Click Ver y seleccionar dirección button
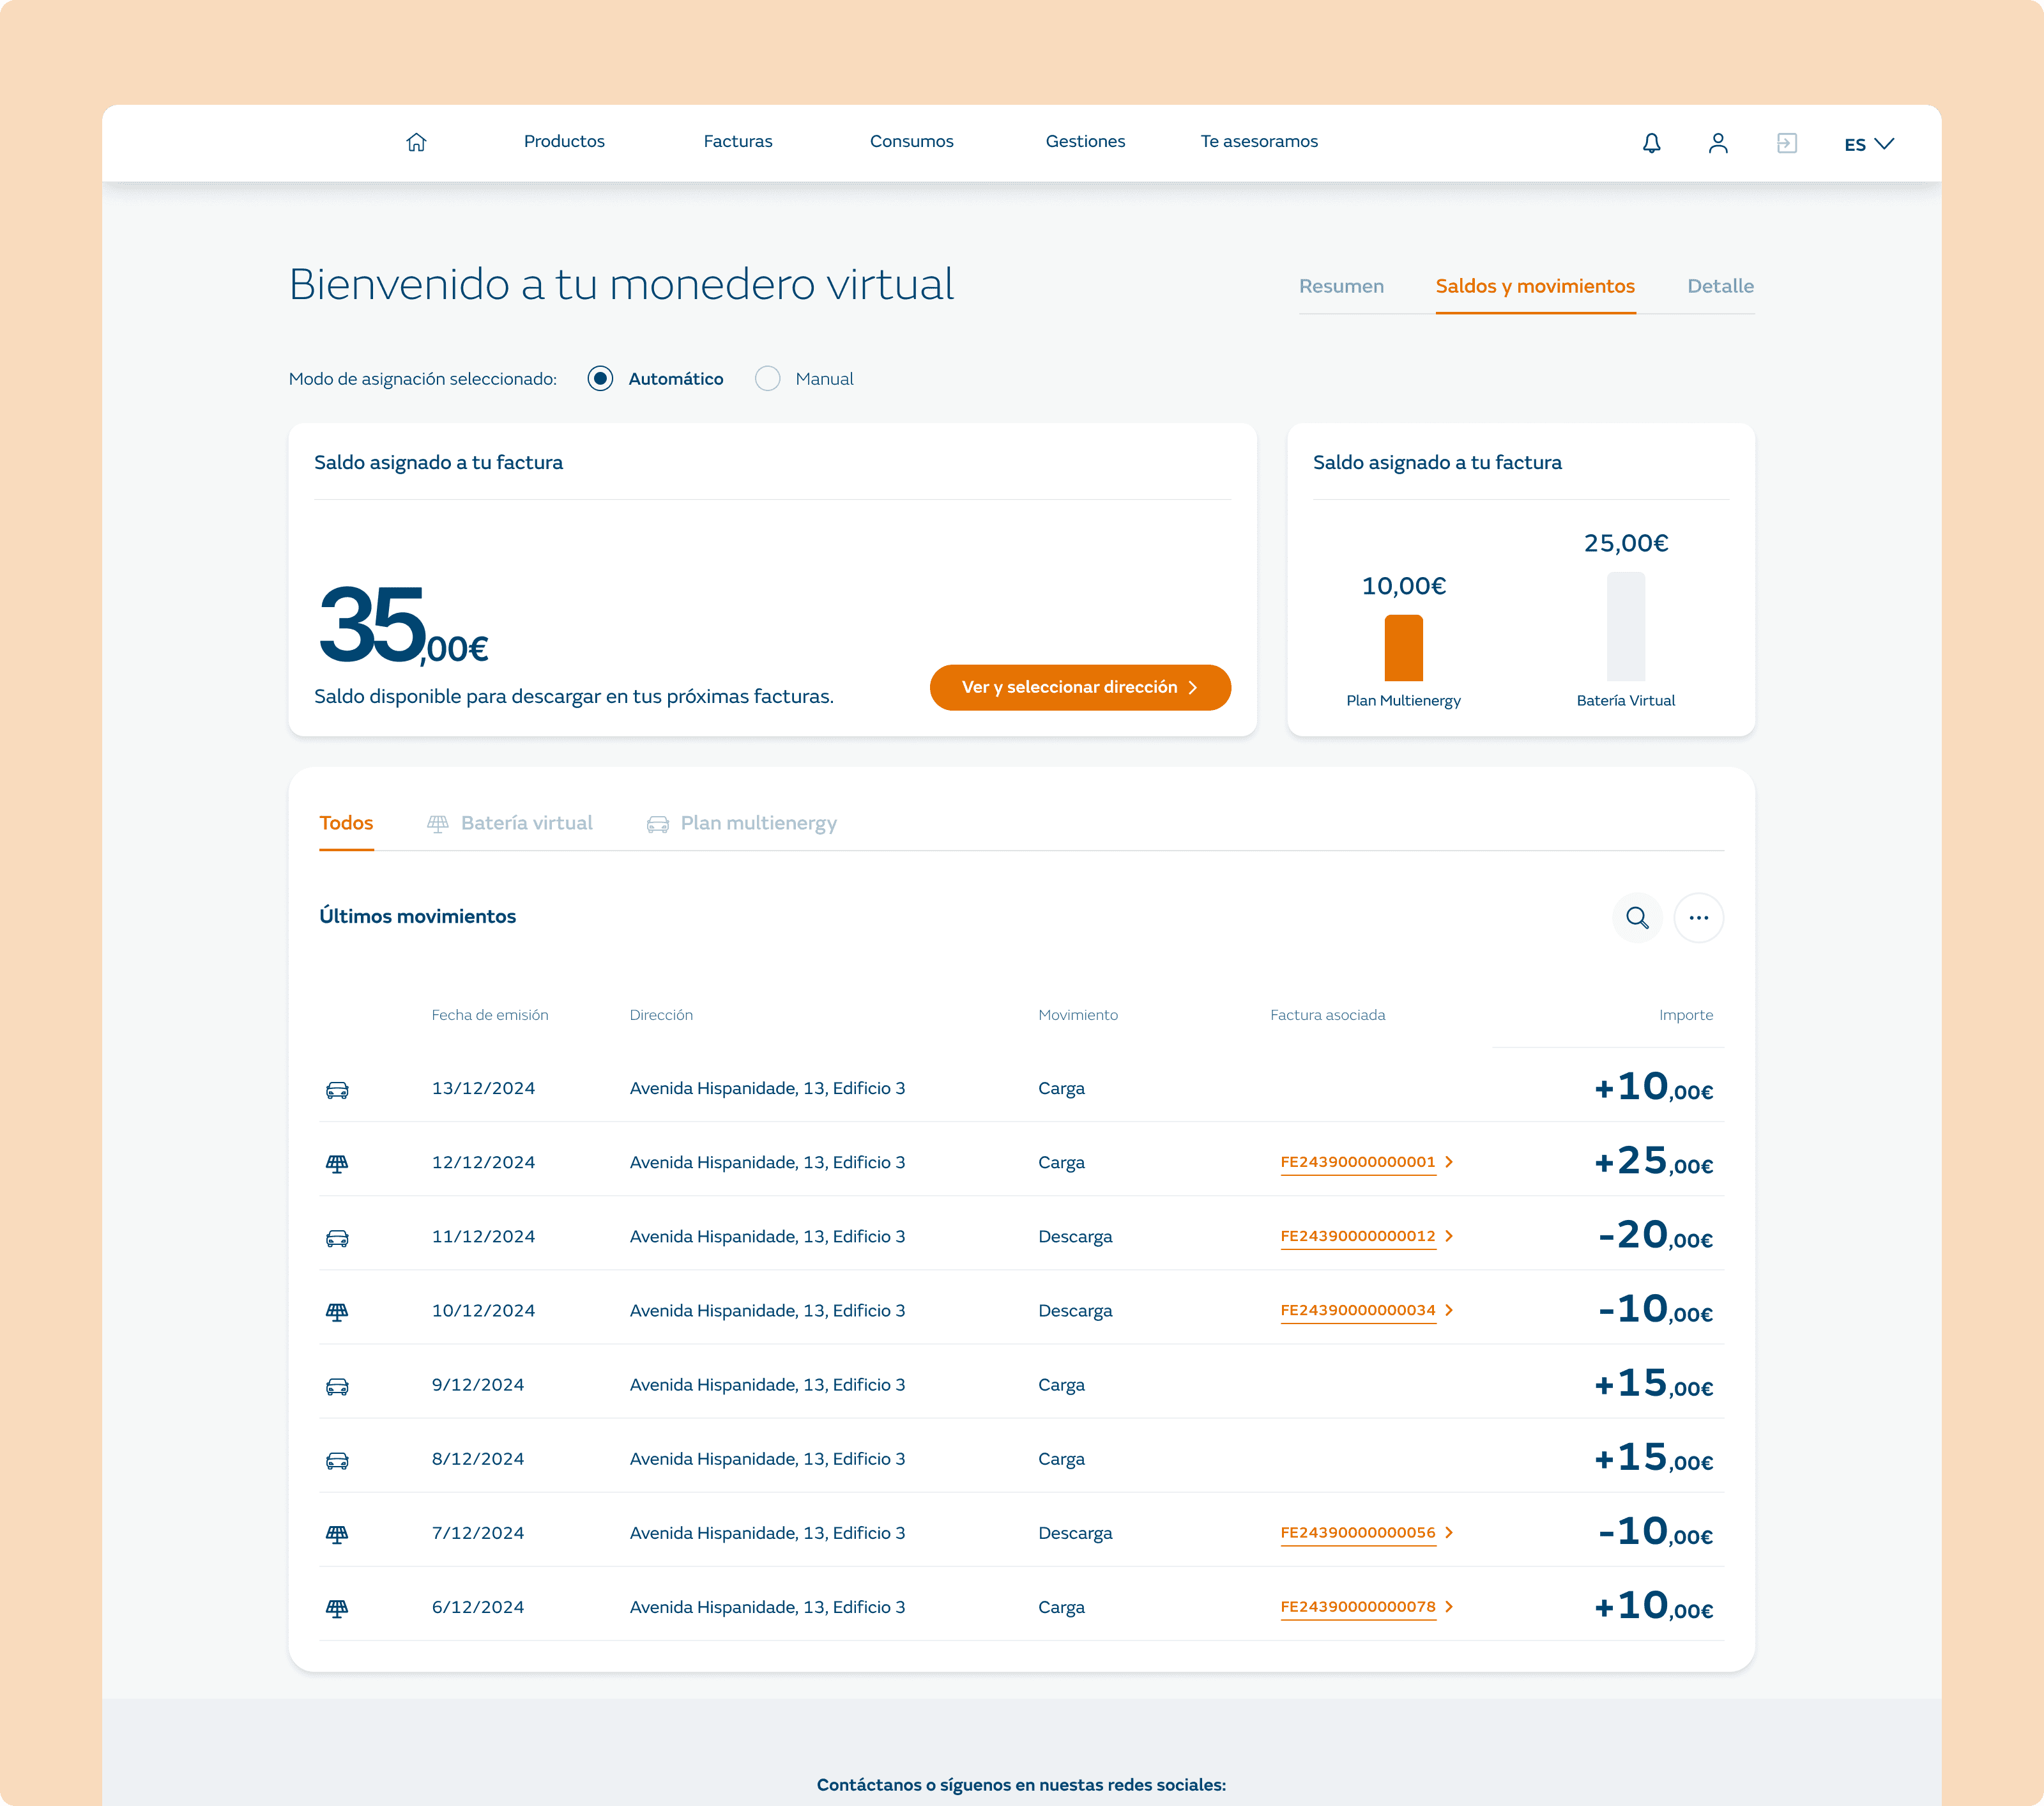 [1079, 688]
